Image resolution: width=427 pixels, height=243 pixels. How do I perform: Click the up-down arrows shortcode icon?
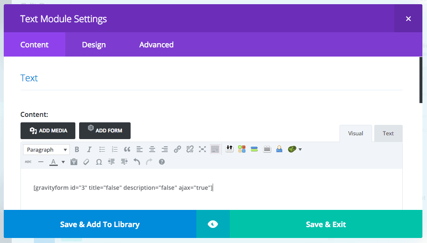tap(229, 149)
